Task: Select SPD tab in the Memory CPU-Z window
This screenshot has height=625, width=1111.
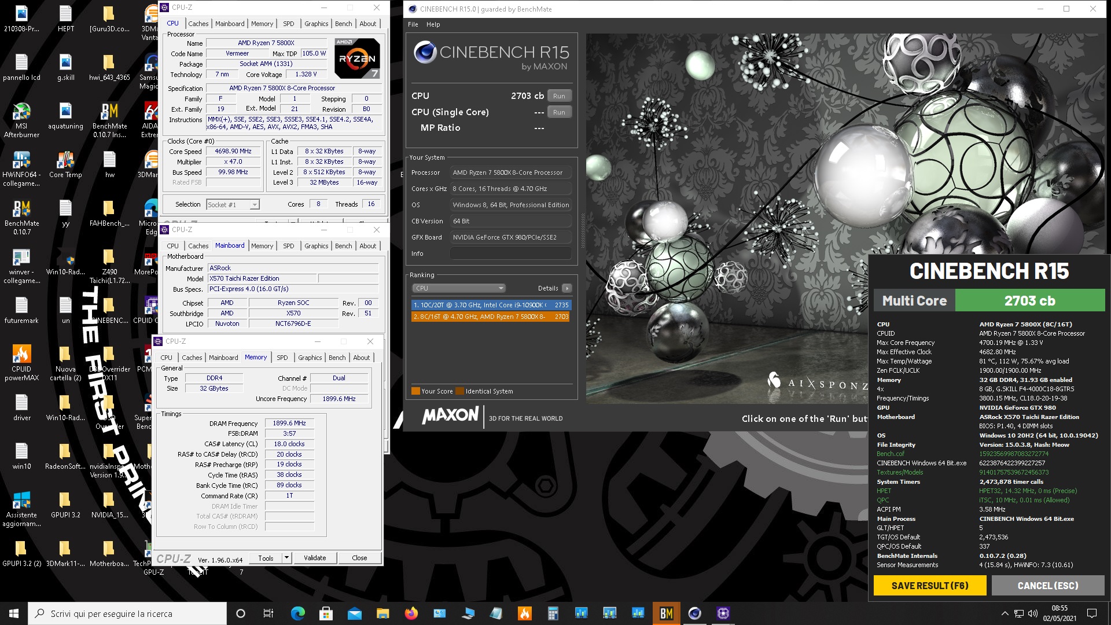Action: tap(282, 358)
